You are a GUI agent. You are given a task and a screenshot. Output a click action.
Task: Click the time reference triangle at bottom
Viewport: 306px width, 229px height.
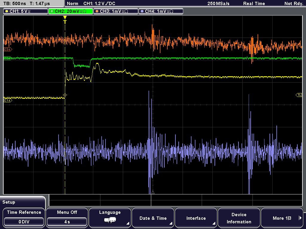pyautogui.click(x=153, y=192)
